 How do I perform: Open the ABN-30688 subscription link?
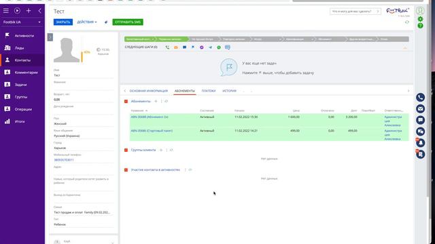point(150,117)
